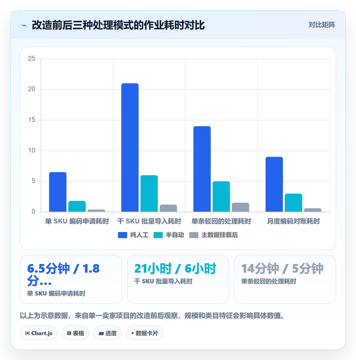This screenshot has height=360, width=356.
Task: Click the 纯人工 legend label
Action: (x=139, y=235)
